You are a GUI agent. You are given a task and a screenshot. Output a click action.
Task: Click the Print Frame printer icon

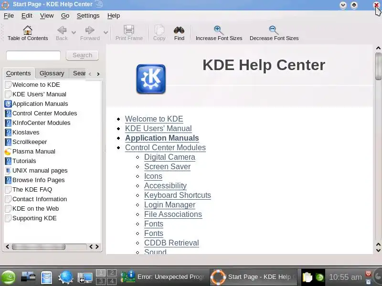click(x=129, y=30)
